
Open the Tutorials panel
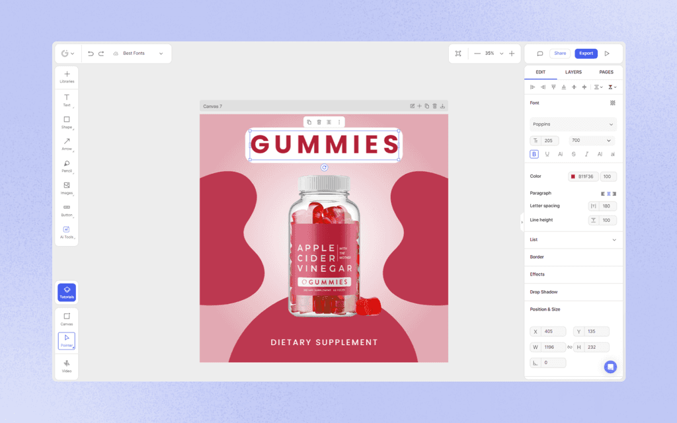pos(66,292)
